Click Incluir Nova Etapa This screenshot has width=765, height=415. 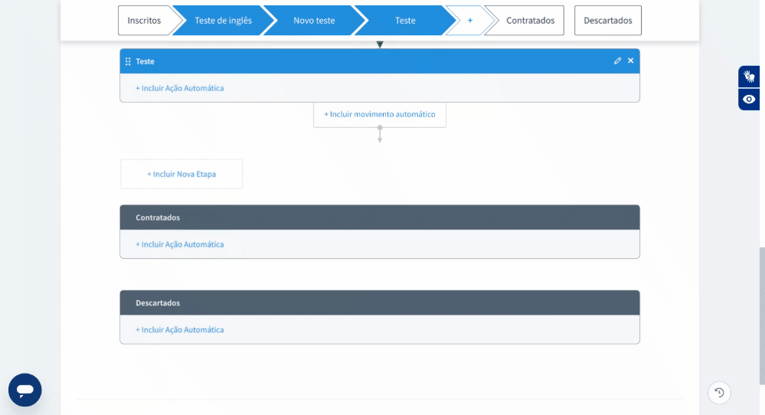181,174
